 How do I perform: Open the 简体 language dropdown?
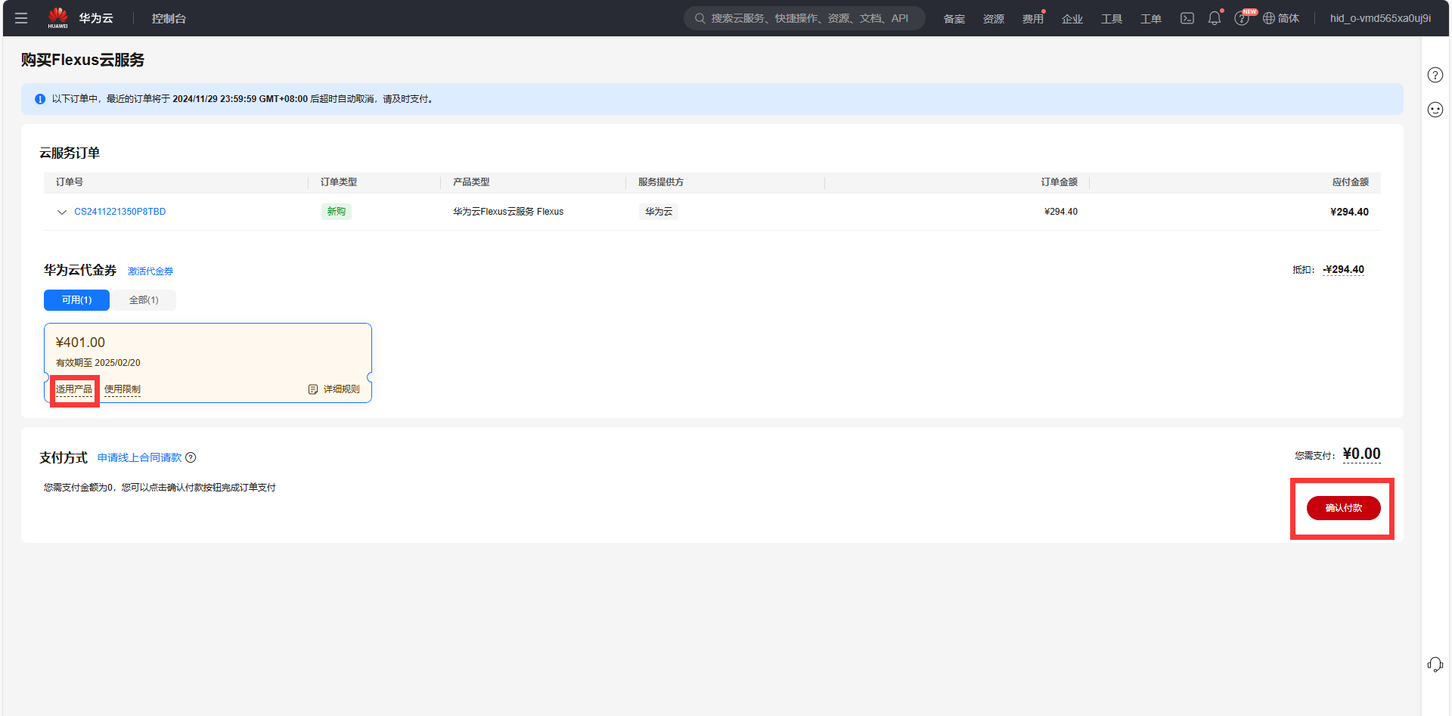tap(1281, 18)
